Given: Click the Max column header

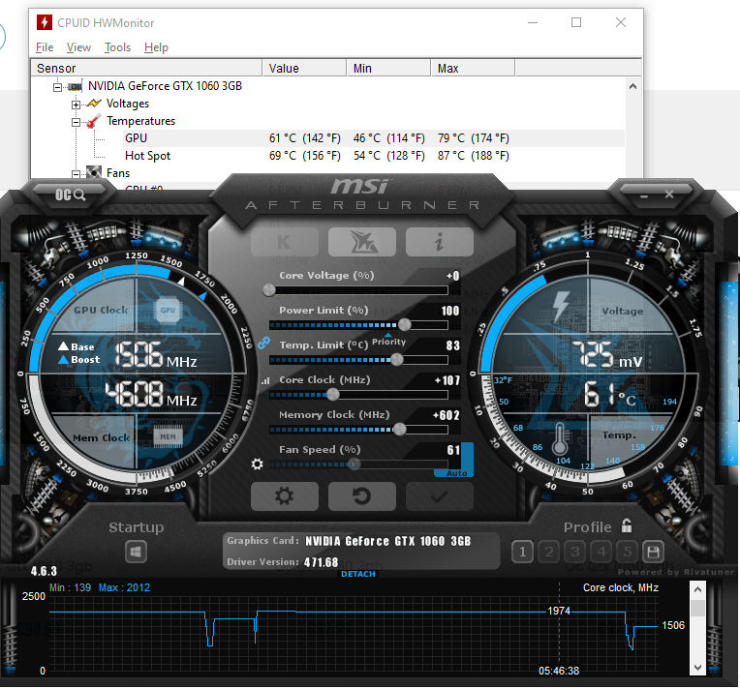Looking at the screenshot, I should (x=473, y=68).
